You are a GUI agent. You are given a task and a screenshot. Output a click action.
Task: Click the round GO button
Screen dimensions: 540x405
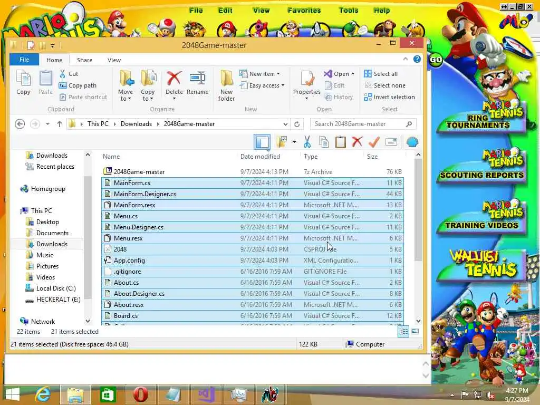(x=436, y=60)
